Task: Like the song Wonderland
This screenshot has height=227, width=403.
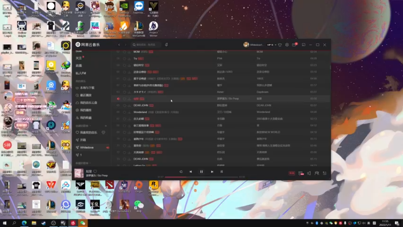Action: pos(124,112)
